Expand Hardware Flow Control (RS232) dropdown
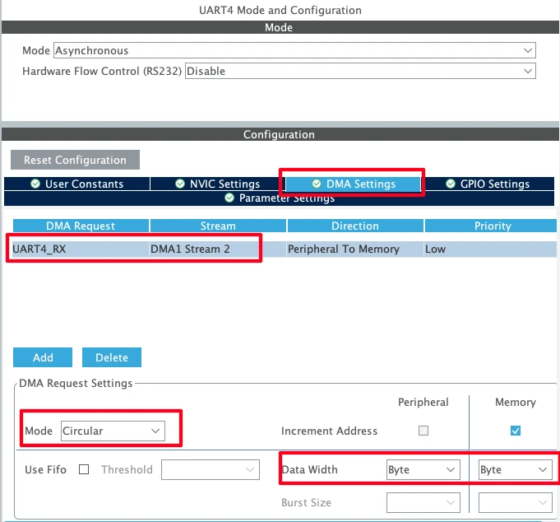560x522 pixels. pyautogui.click(x=360, y=72)
